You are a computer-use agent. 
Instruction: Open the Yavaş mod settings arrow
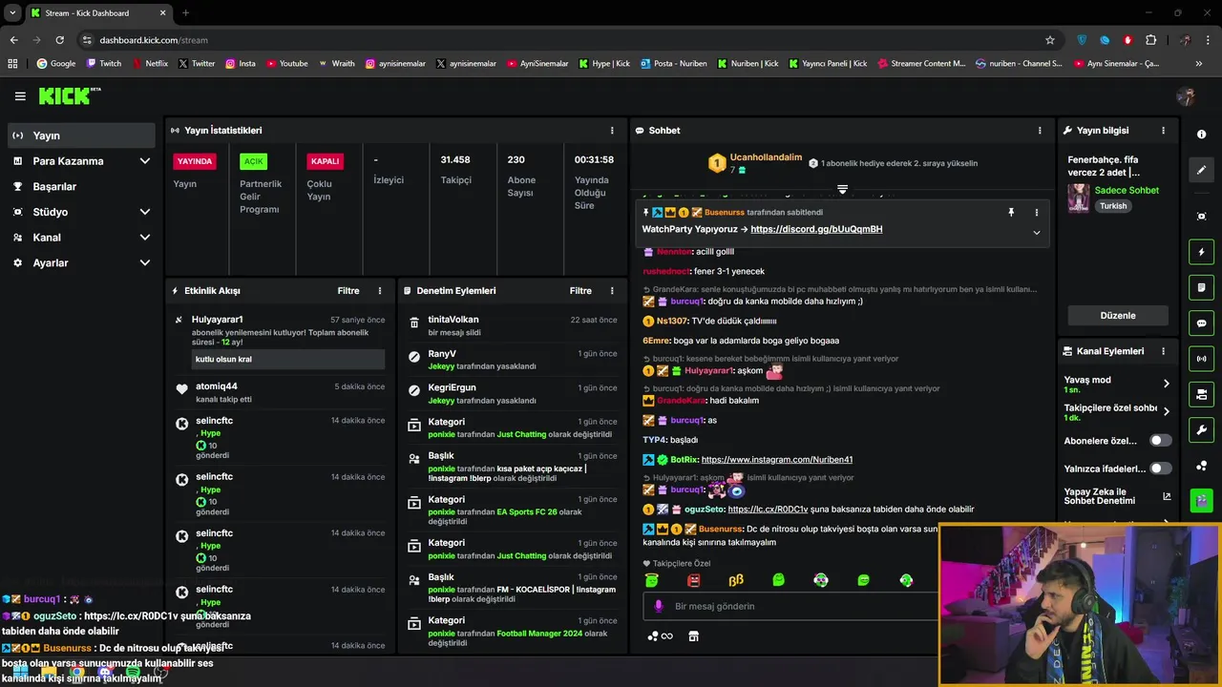[1166, 384]
